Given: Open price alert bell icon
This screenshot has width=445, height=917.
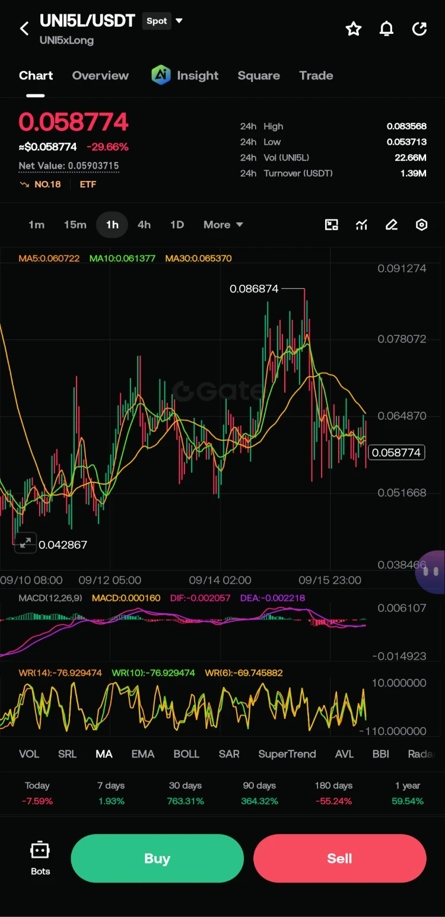Looking at the screenshot, I should 386,28.
